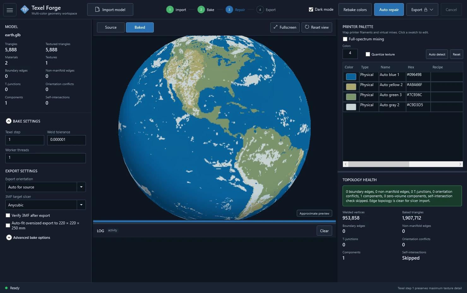The width and height of the screenshot is (467, 293).
Task: Select hex value #A9A66F cell
Action: click(418, 87)
